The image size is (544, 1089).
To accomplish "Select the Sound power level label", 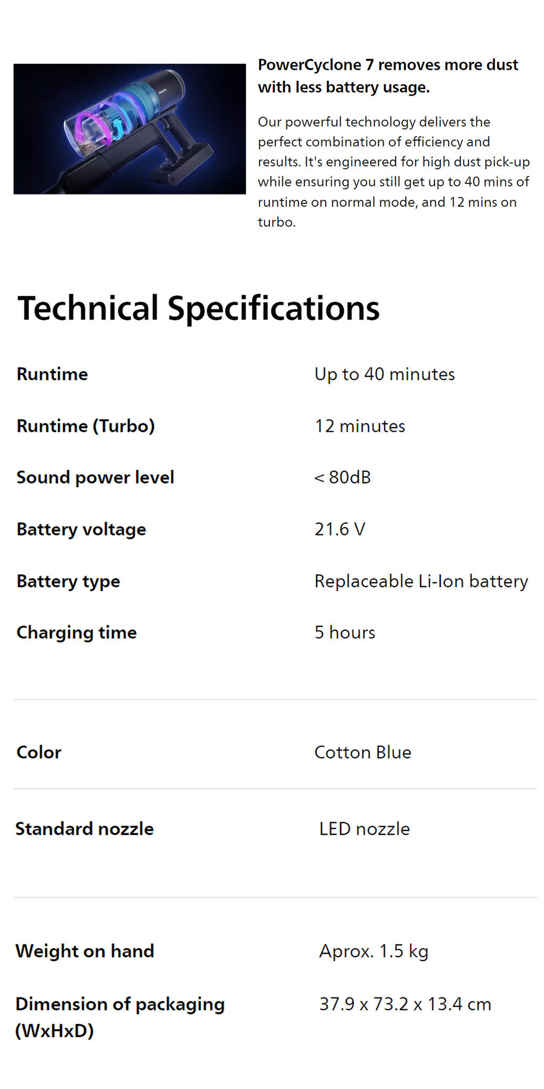I will (x=95, y=478).
